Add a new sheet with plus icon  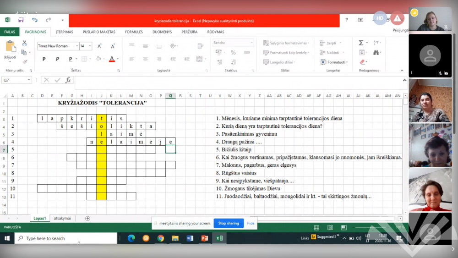tap(88, 219)
